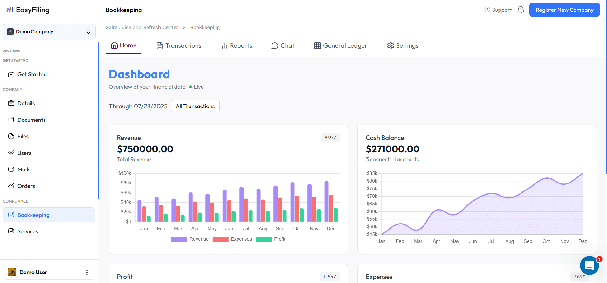Open Demo User options menu
This screenshot has width=607, height=283.
(87, 272)
